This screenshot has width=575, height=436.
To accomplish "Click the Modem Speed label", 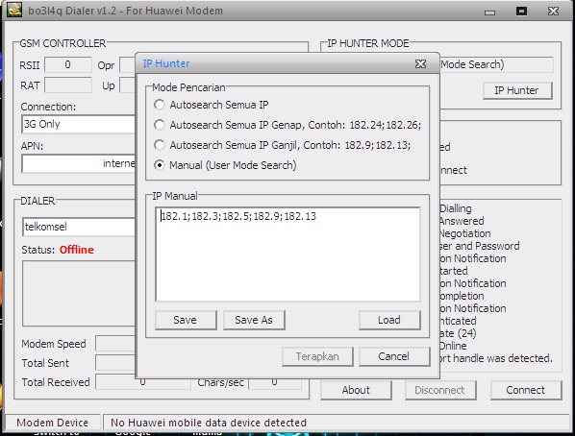I will (x=54, y=344).
